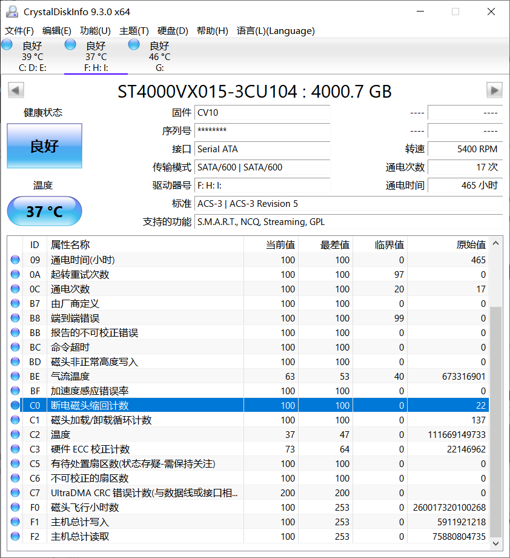This screenshot has width=510, height=558.
Task: Click the Serial ATA interface field
Action: pyautogui.click(x=262, y=149)
